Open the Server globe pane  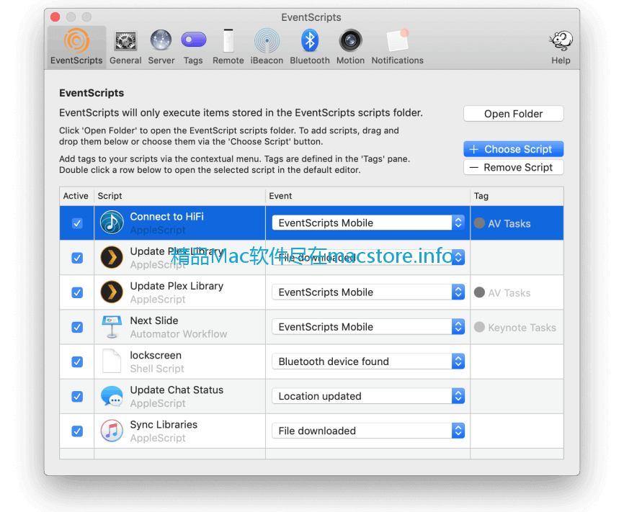(x=161, y=47)
